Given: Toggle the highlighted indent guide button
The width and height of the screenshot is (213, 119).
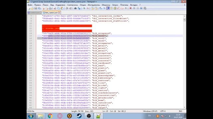Looking at the screenshot, I should [x=108, y=8].
